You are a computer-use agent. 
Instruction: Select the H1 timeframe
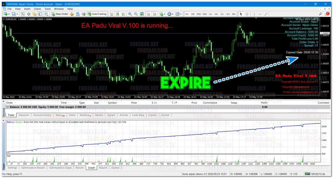(210, 14)
